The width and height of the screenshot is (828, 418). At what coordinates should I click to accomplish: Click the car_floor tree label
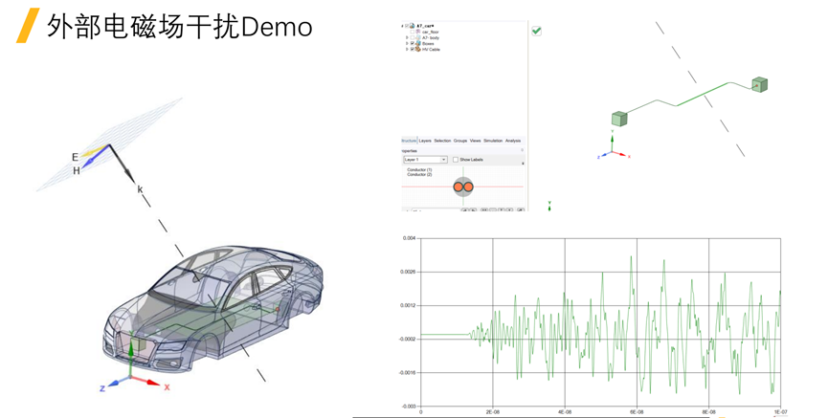[431, 33]
